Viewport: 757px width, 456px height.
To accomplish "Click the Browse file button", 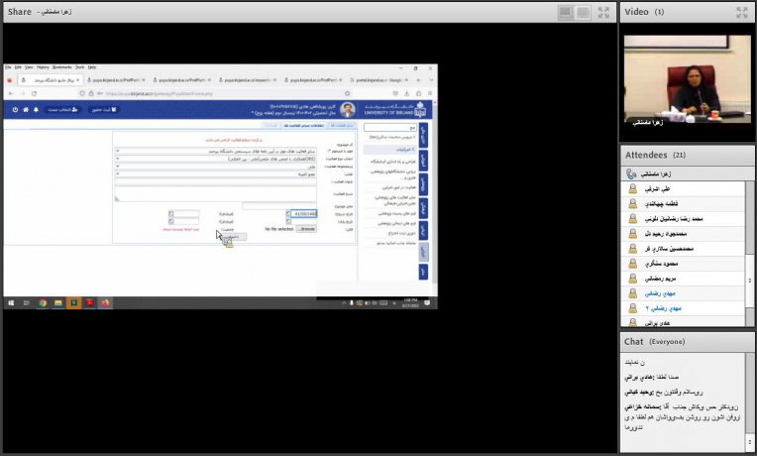I will pos(306,229).
